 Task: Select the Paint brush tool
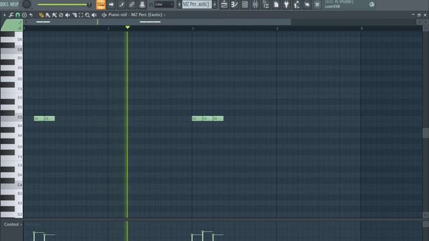48,15
